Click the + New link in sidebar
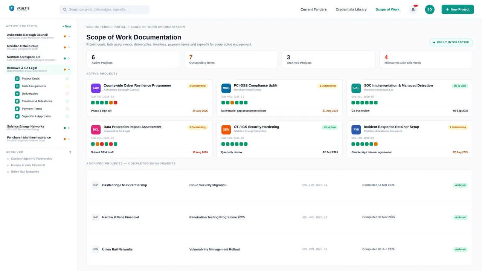Image resolution: width=482 pixels, height=271 pixels. point(67,26)
